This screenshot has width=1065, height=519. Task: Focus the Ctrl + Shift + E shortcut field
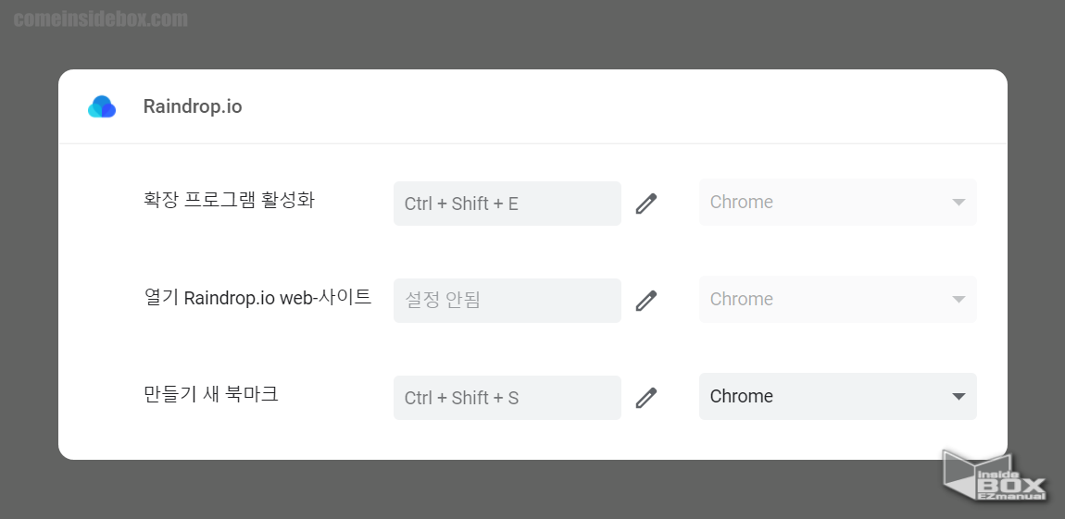(507, 204)
